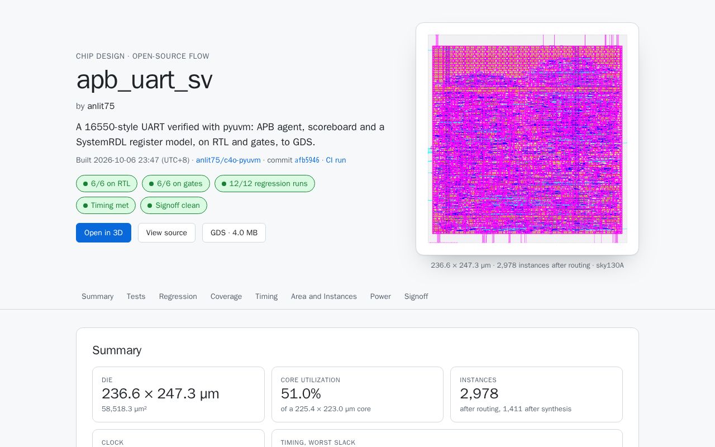The height and width of the screenshot is (447, 715).
Task: Jump to the Timing tab
Action: coord(266,296)
